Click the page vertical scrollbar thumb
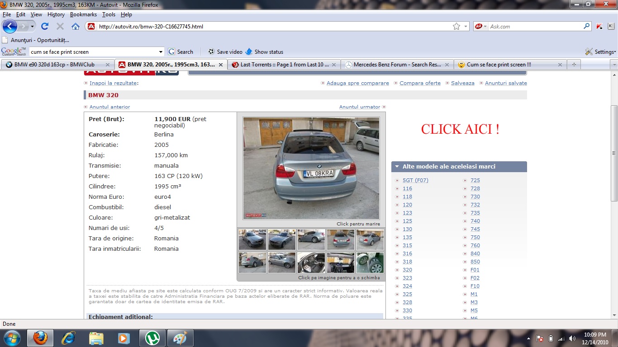The width and height of the screenshot is (618, 347). 614,153
